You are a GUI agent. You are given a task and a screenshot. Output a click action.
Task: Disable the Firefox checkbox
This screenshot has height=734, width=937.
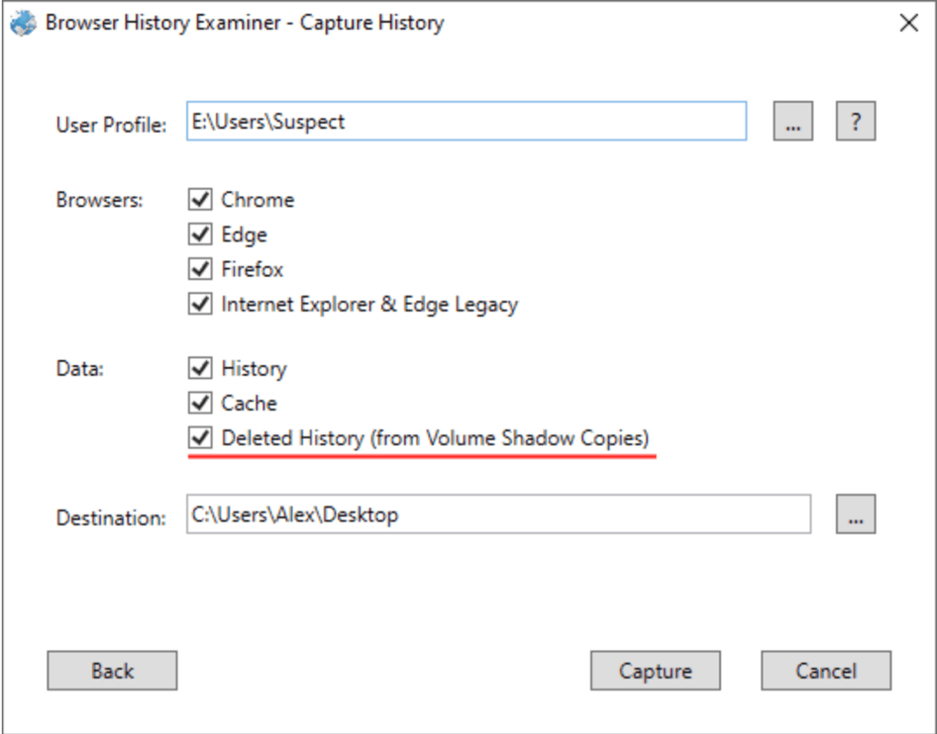tap(200, 269)
